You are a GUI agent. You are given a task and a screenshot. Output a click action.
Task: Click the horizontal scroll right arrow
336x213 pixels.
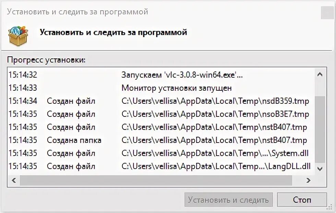click(x=308, y=180)
